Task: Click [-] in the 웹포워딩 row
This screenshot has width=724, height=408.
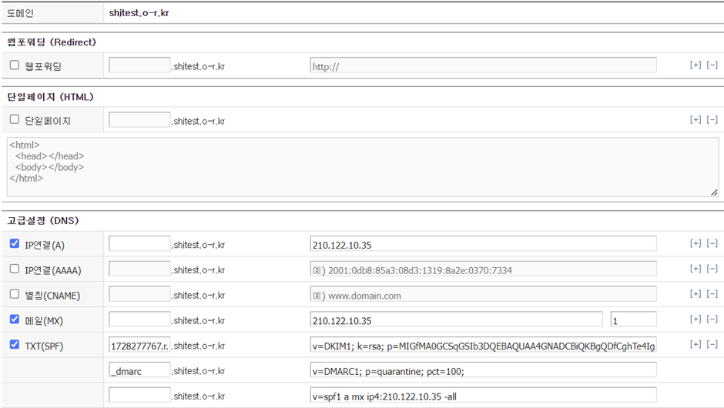Action: 712,65
